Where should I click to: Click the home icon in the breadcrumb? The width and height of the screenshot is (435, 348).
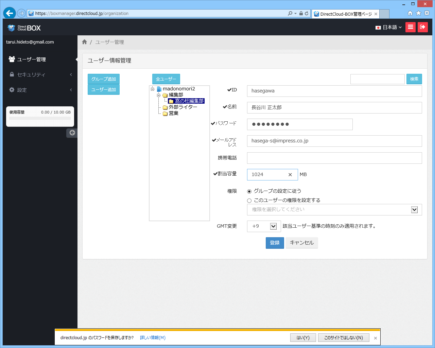tap(84, 41)
